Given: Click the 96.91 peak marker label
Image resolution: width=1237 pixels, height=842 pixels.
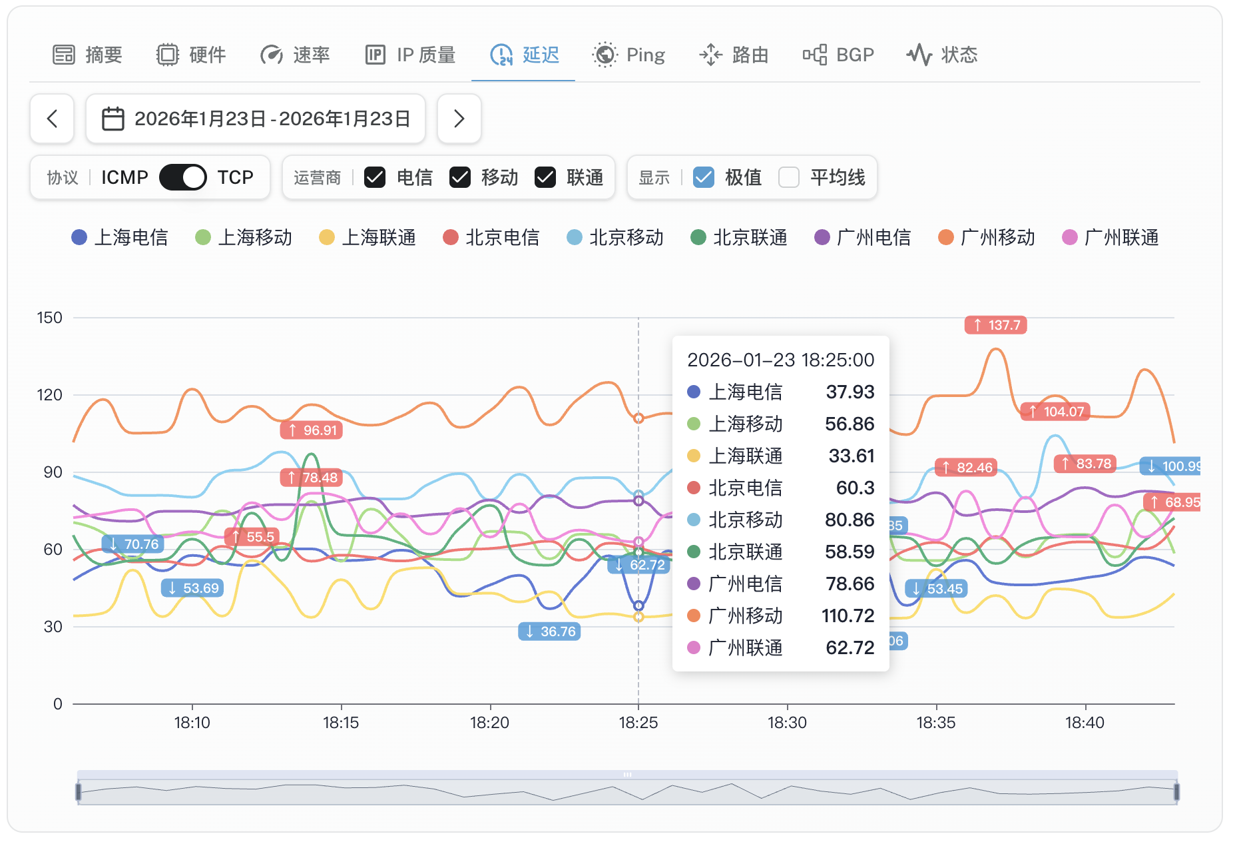Looking at the screenshot, I should pyautogui.click(x=312, y=430).
